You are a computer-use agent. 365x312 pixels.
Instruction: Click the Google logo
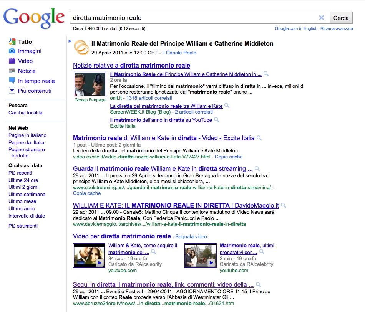(34, 18)
